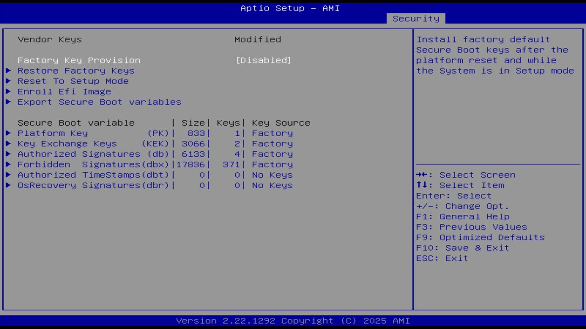Click the arrow beside Export Secure Boot variables
The width and height of the screenshot is (586, 329).
point(8,102)
